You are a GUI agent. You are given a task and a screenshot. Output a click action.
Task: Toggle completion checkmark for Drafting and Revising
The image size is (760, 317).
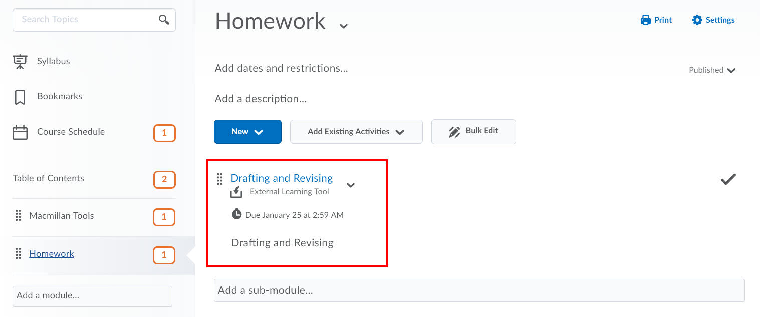click(728, 179)
